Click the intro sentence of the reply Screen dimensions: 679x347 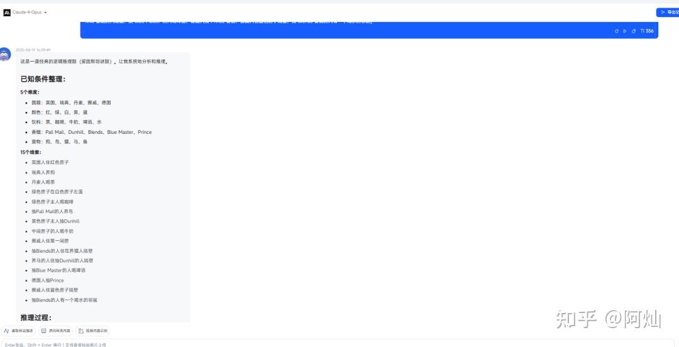94,62
